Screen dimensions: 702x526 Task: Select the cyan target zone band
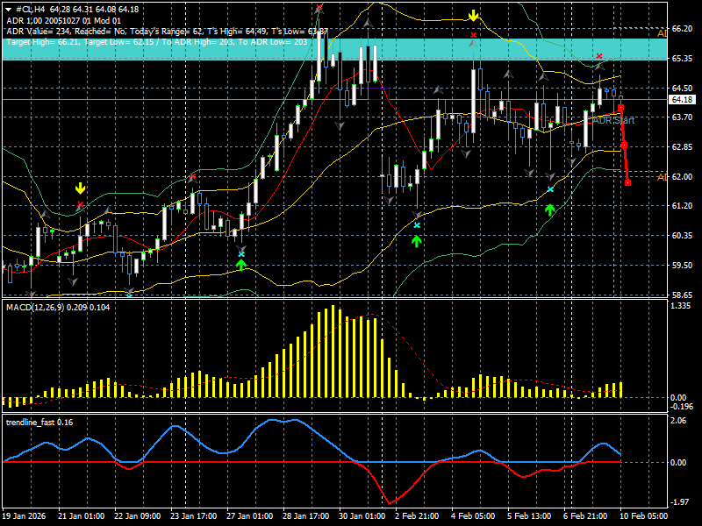coord(334,49)
